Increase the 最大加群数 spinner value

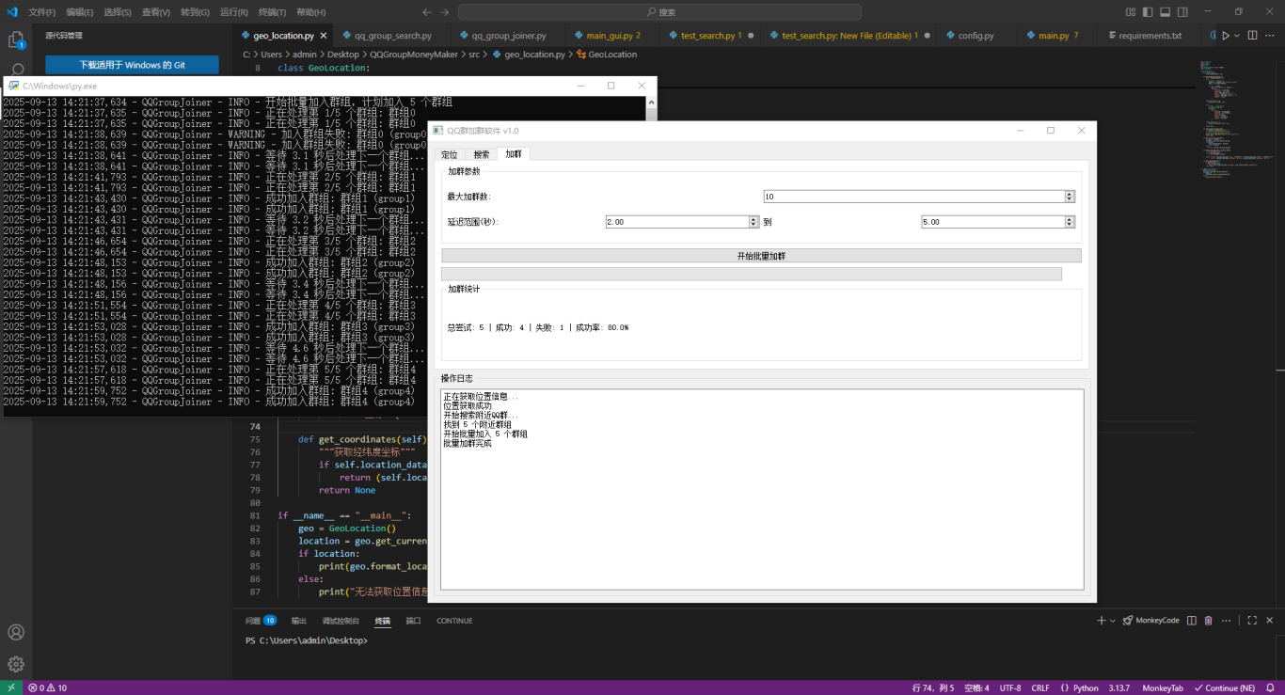[1070, 194]
